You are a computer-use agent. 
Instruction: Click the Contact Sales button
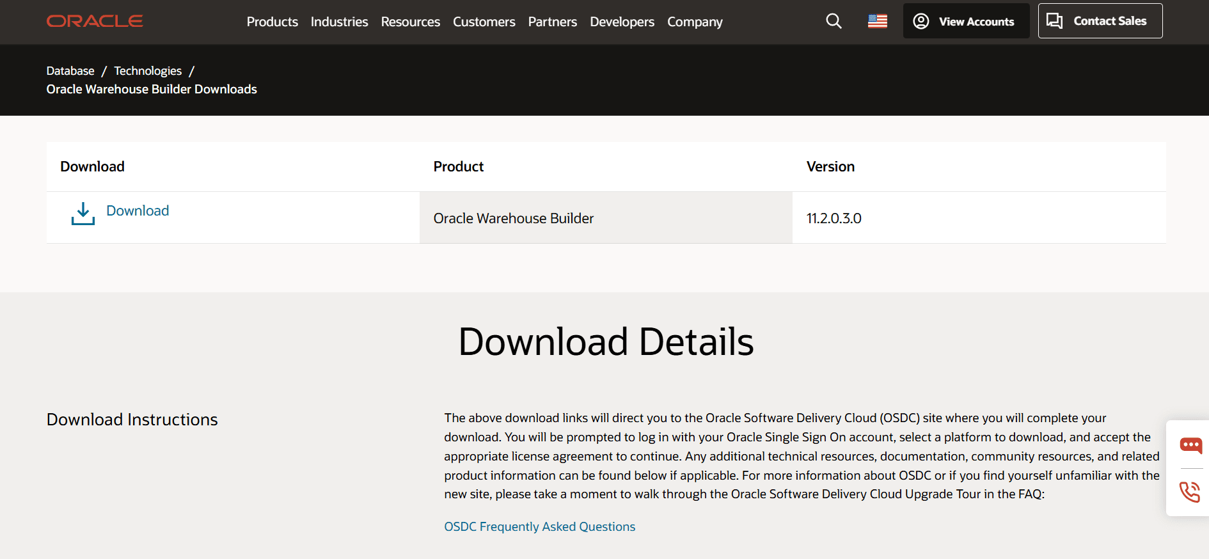tap(1100, 21)
